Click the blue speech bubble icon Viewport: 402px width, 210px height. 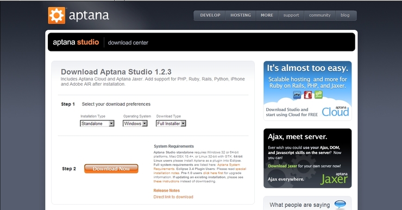click(x=340, y=204)
